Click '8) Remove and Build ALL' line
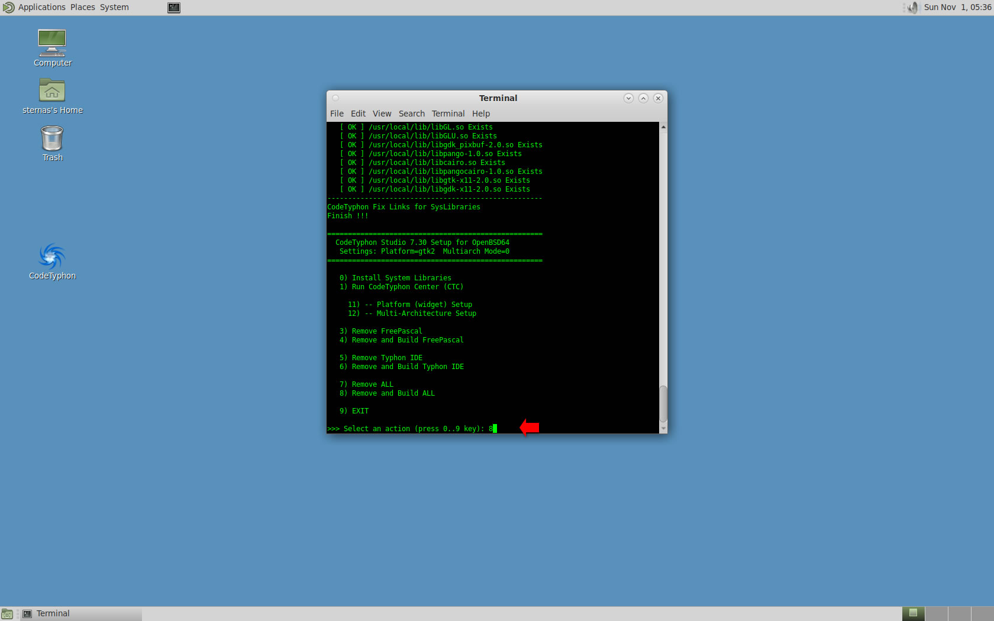994x621 pixels. [387, 393]
